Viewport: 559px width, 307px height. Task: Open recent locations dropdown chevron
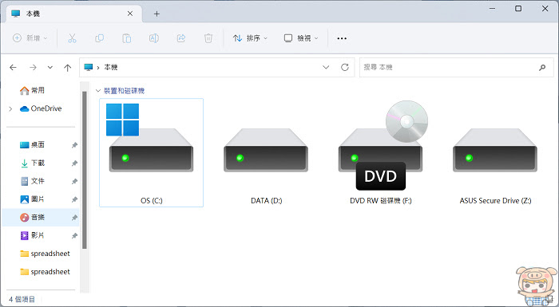[50, 67]
